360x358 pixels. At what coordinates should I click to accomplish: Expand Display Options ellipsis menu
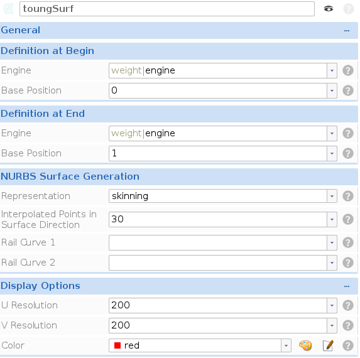[347, 286]
